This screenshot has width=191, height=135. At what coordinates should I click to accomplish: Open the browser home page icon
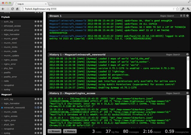point(17,9)
